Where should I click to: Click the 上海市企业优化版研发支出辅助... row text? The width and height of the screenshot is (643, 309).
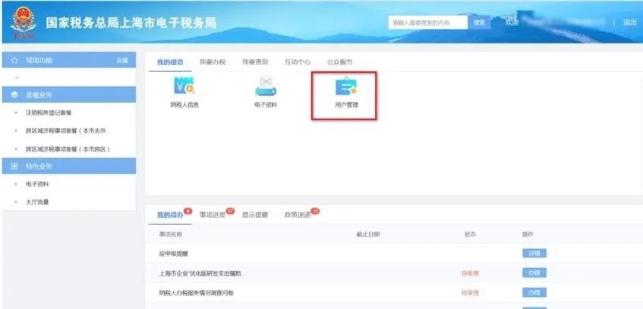coord(202,273)
